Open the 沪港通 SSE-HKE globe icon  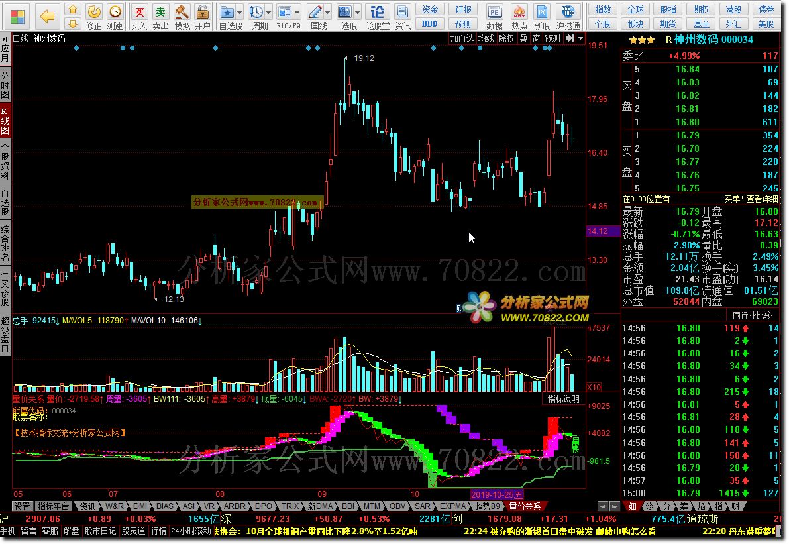coord(568,12)
